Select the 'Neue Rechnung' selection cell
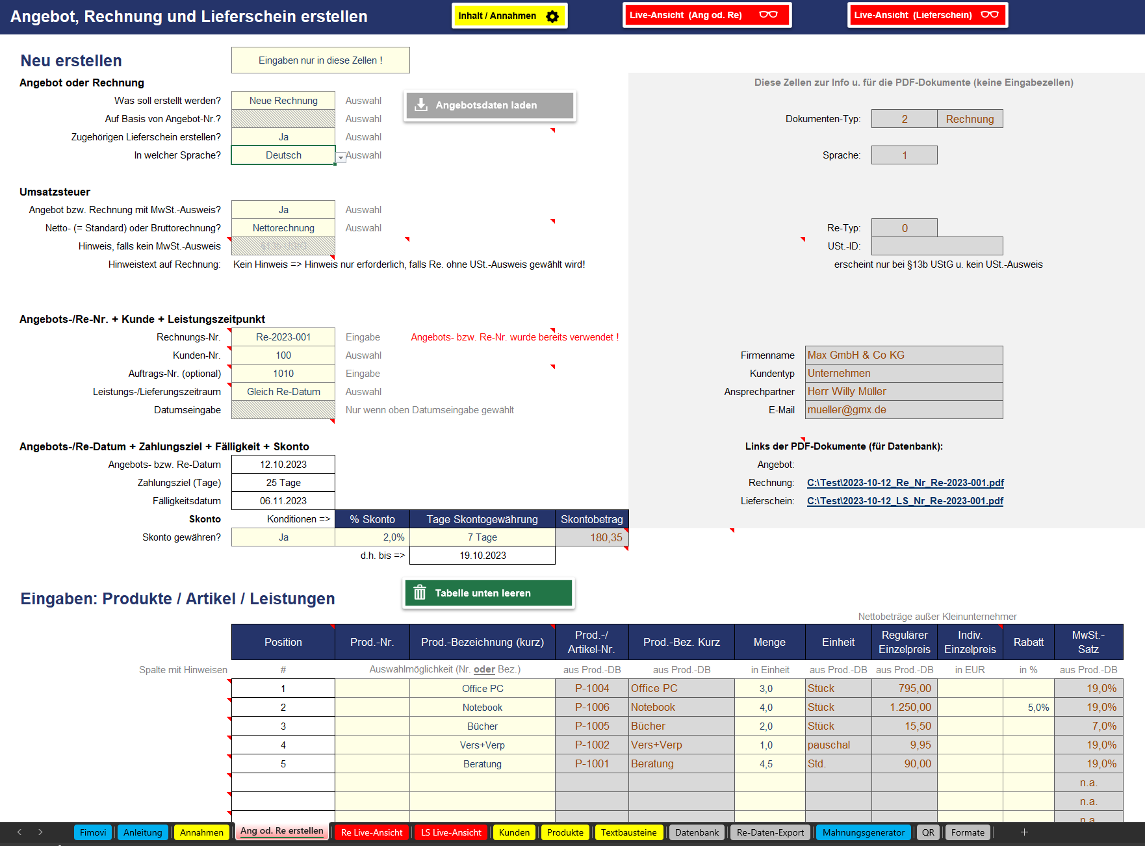This screenshot has height=846, width=1145. tap(283, 101)
